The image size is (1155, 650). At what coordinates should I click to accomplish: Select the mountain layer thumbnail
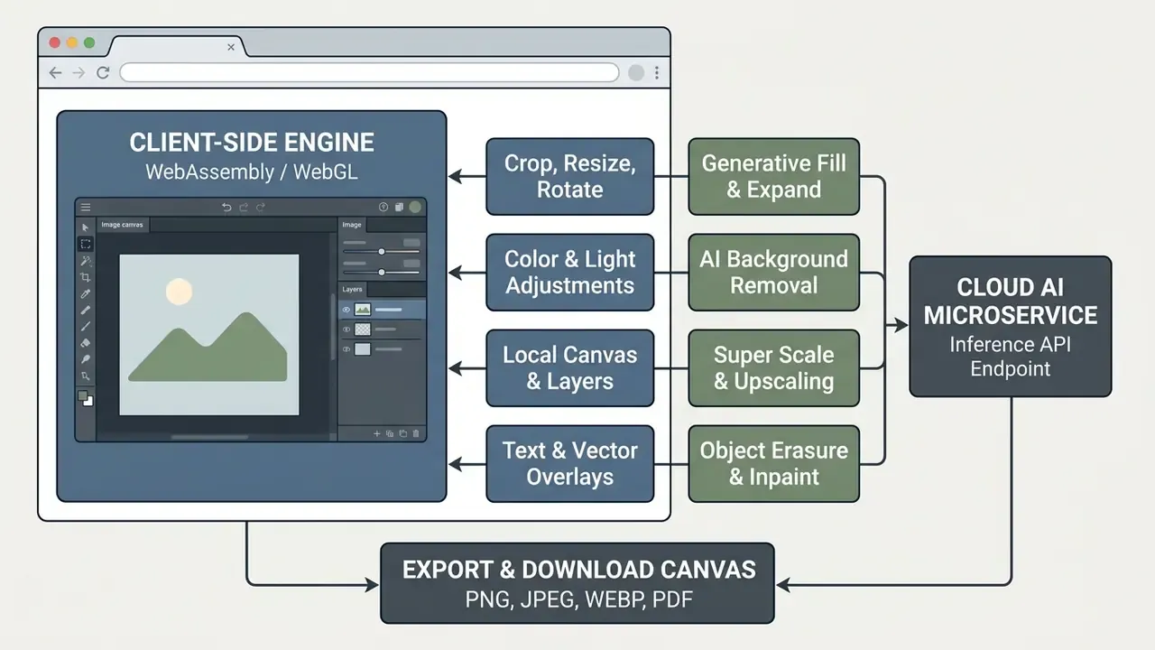point(363,310)
